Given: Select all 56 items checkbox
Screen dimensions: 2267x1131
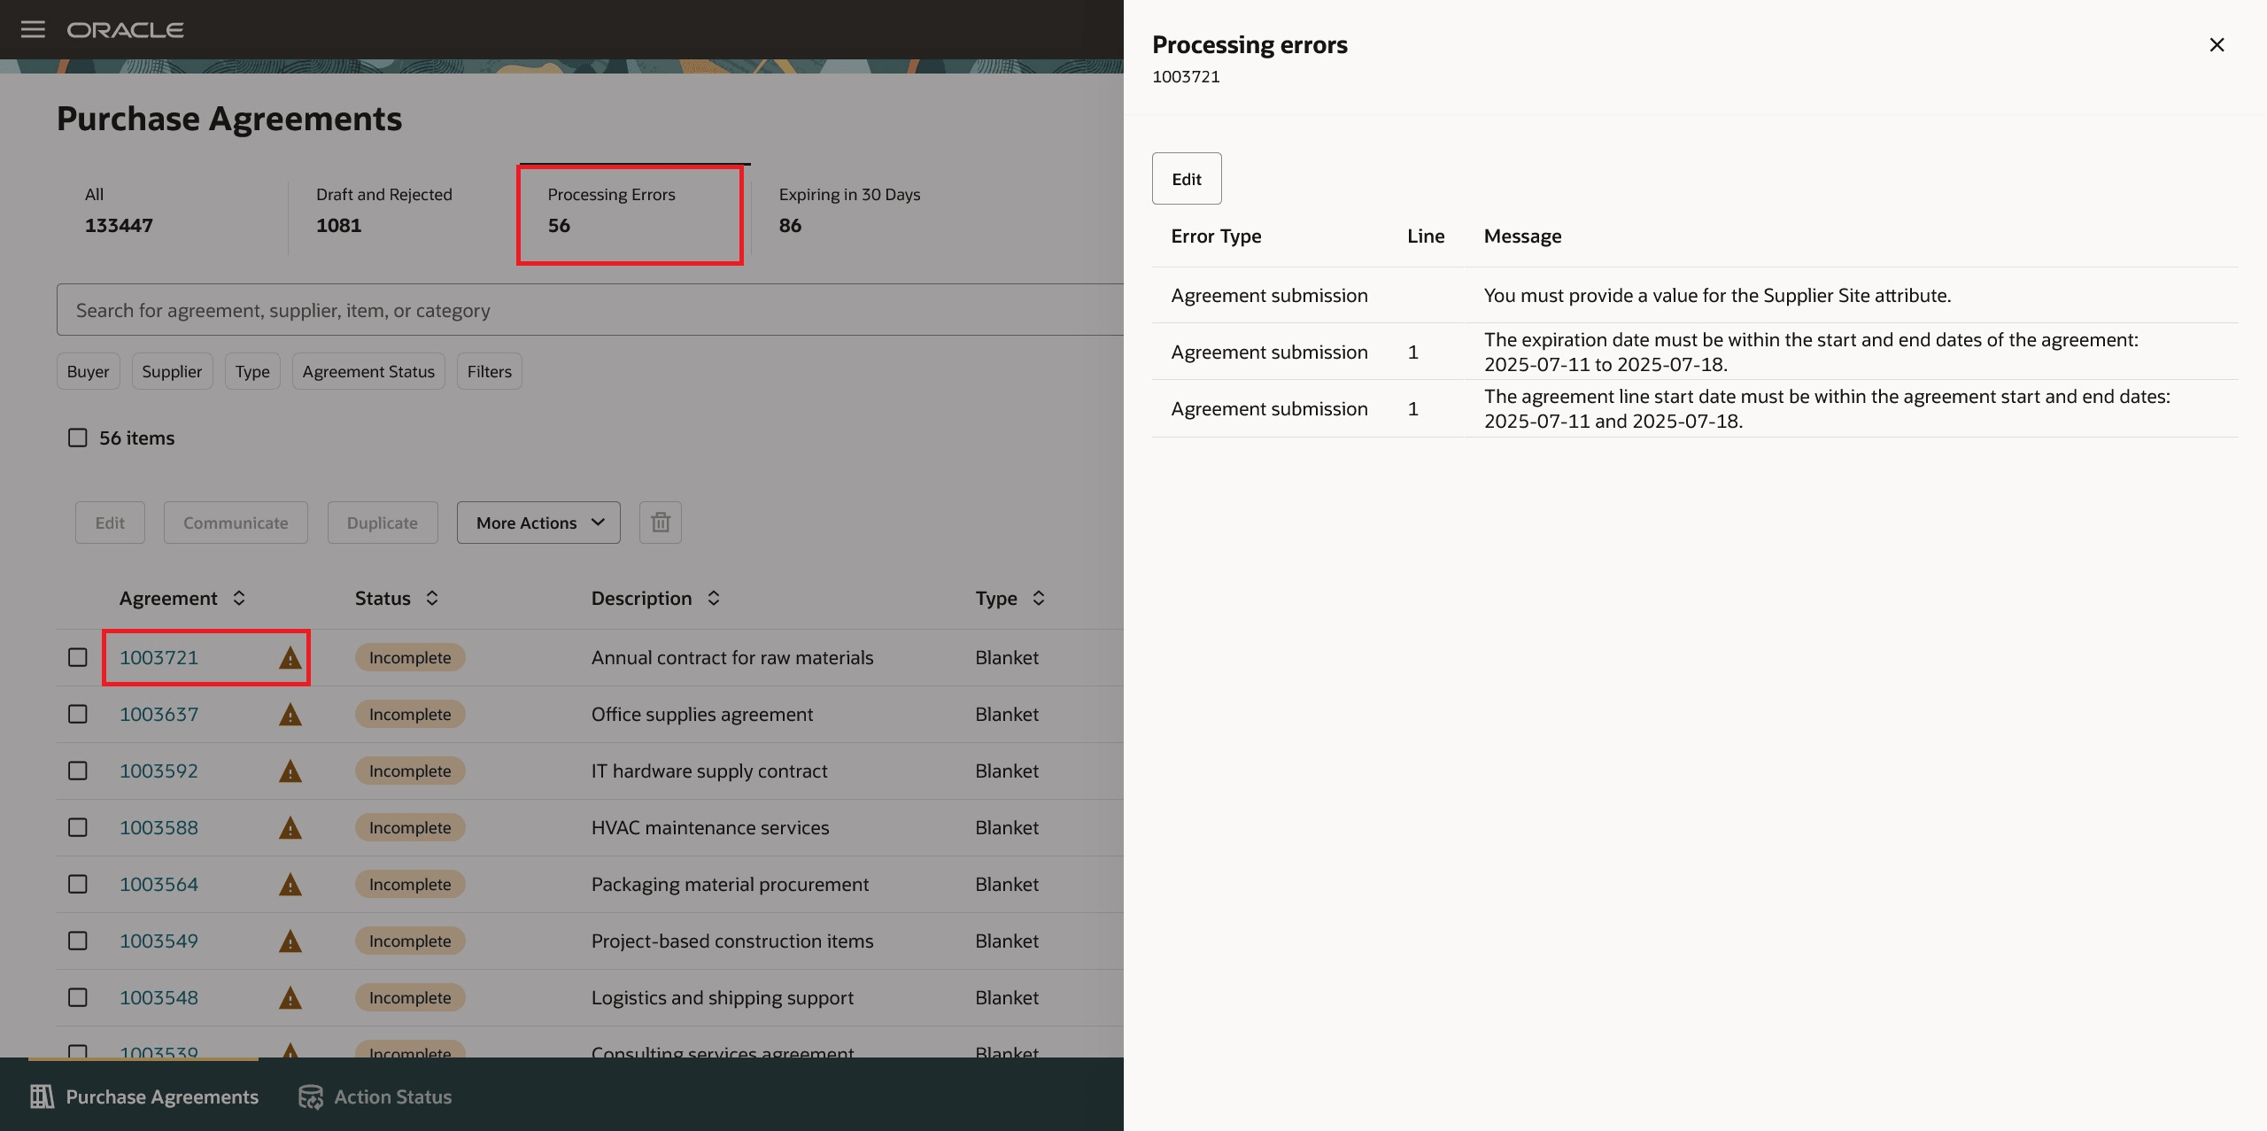Looking at the screenshot, I should (78, 438).
